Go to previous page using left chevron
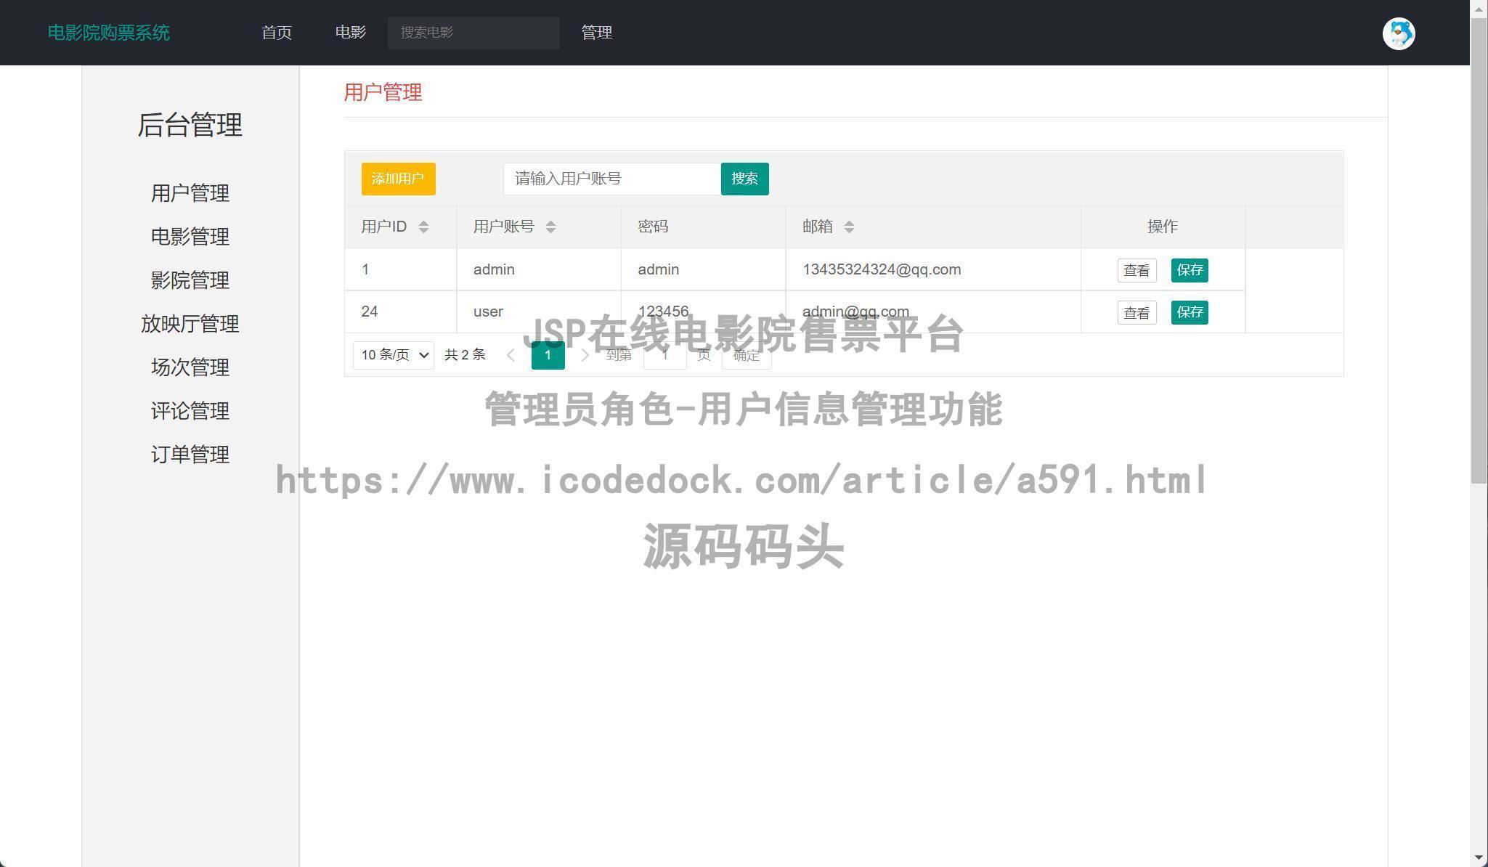The height and width of the screenshot is (867, 1488). (511, 355)
